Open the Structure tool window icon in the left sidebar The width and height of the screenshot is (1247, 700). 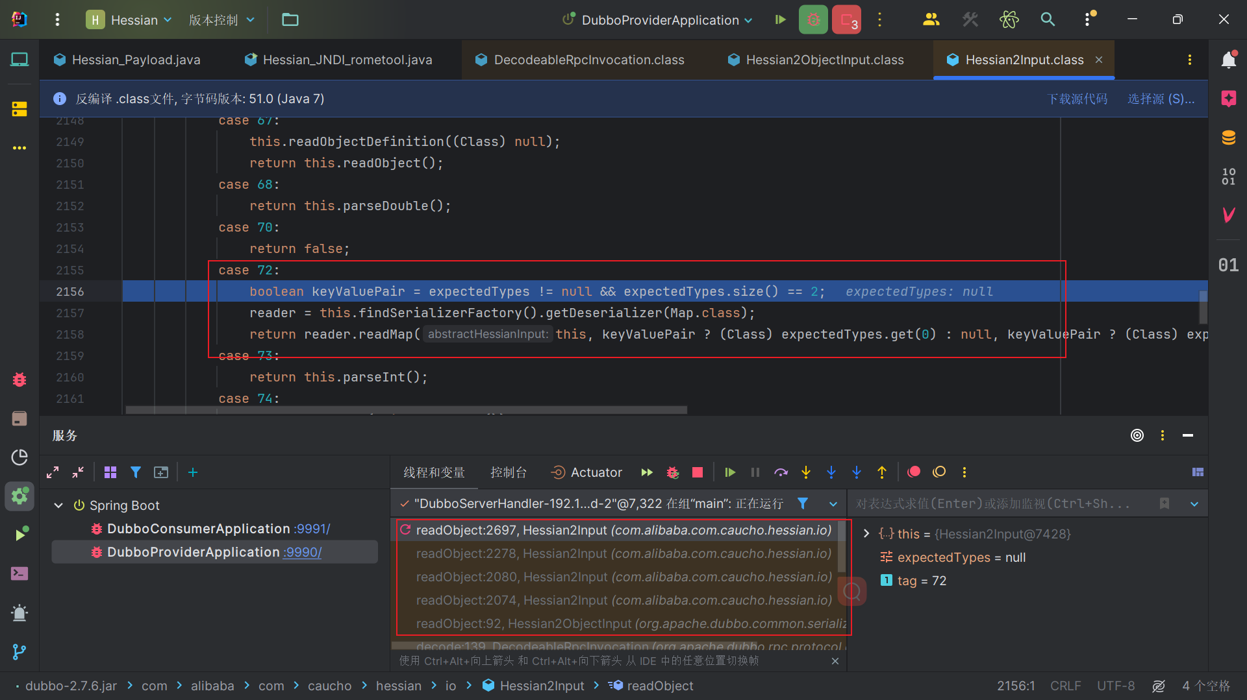point(19,109)
